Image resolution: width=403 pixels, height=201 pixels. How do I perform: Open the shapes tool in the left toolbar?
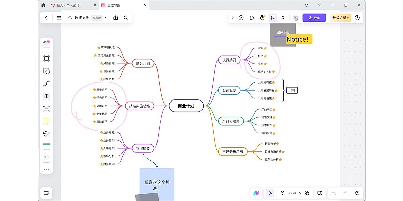[x=46, y=71]
